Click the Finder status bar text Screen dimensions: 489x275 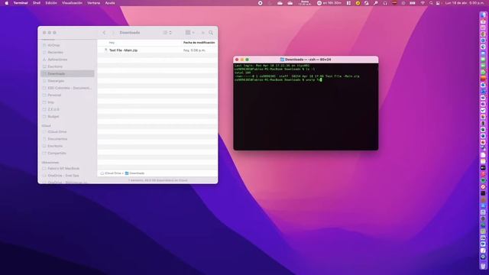click(158, 180)
